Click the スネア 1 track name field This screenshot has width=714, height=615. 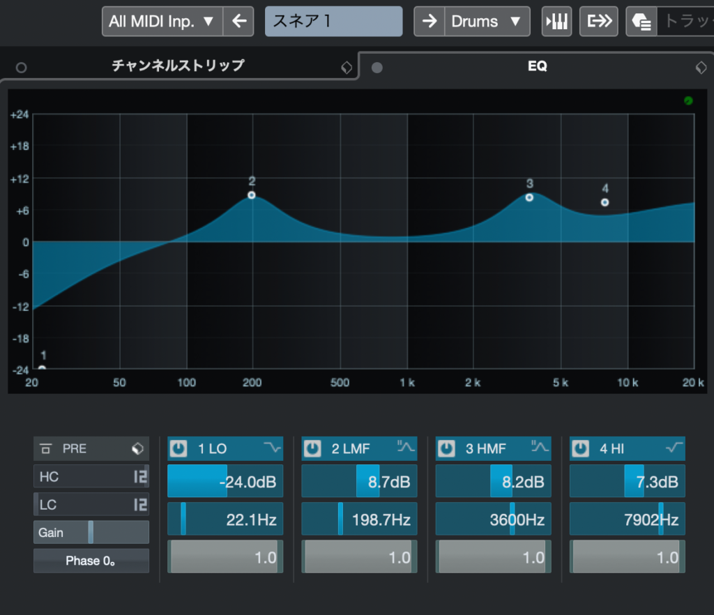coord(333,22)
